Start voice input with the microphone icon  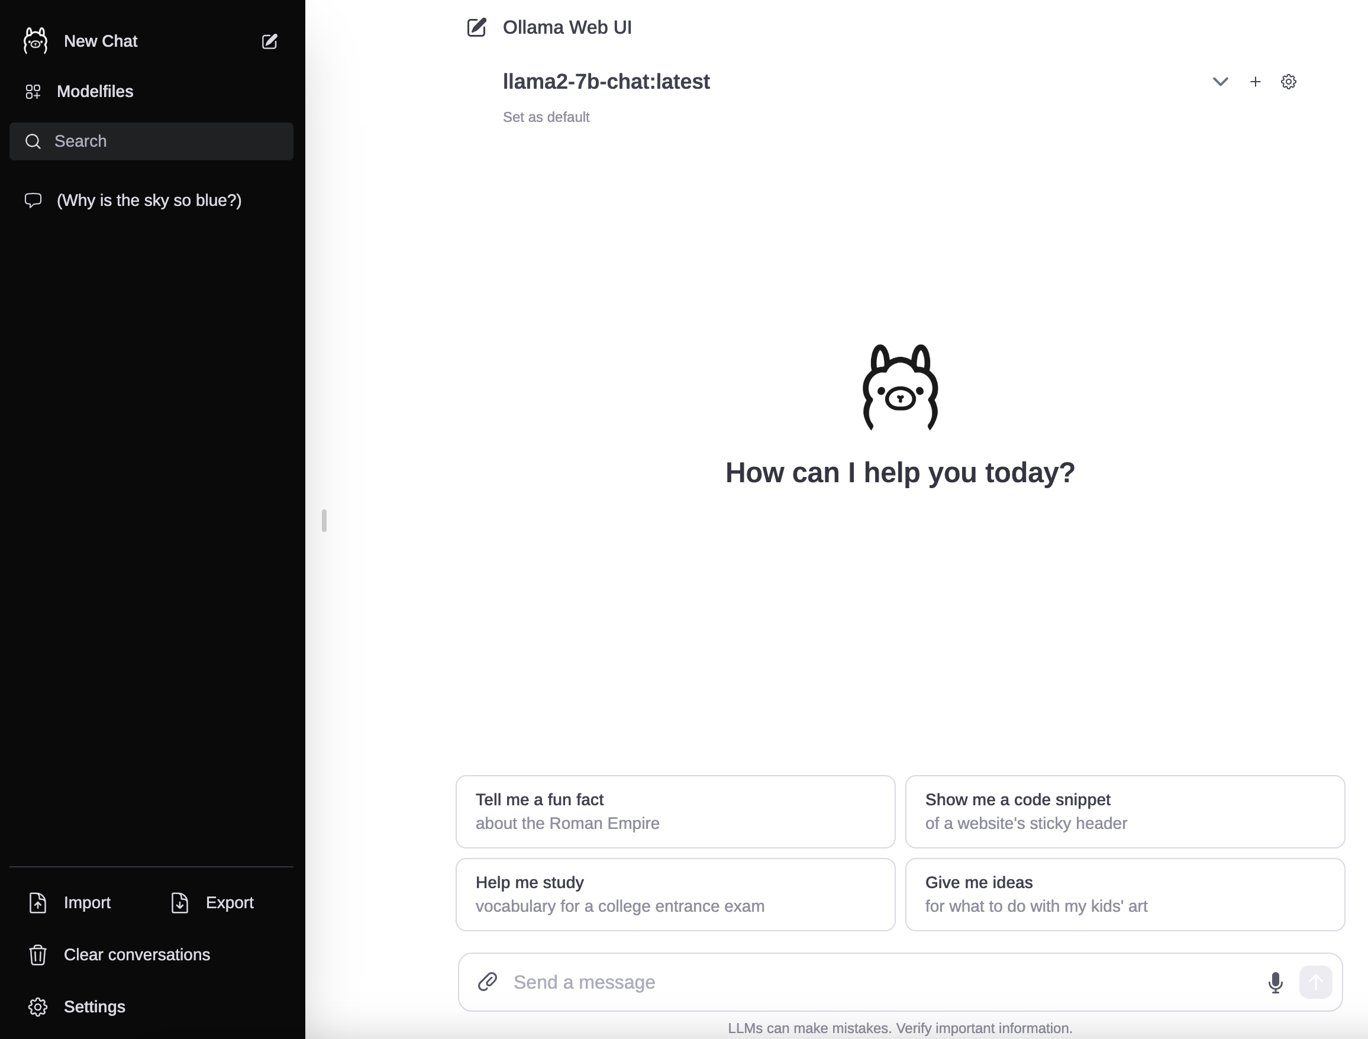click(1275, 982)
